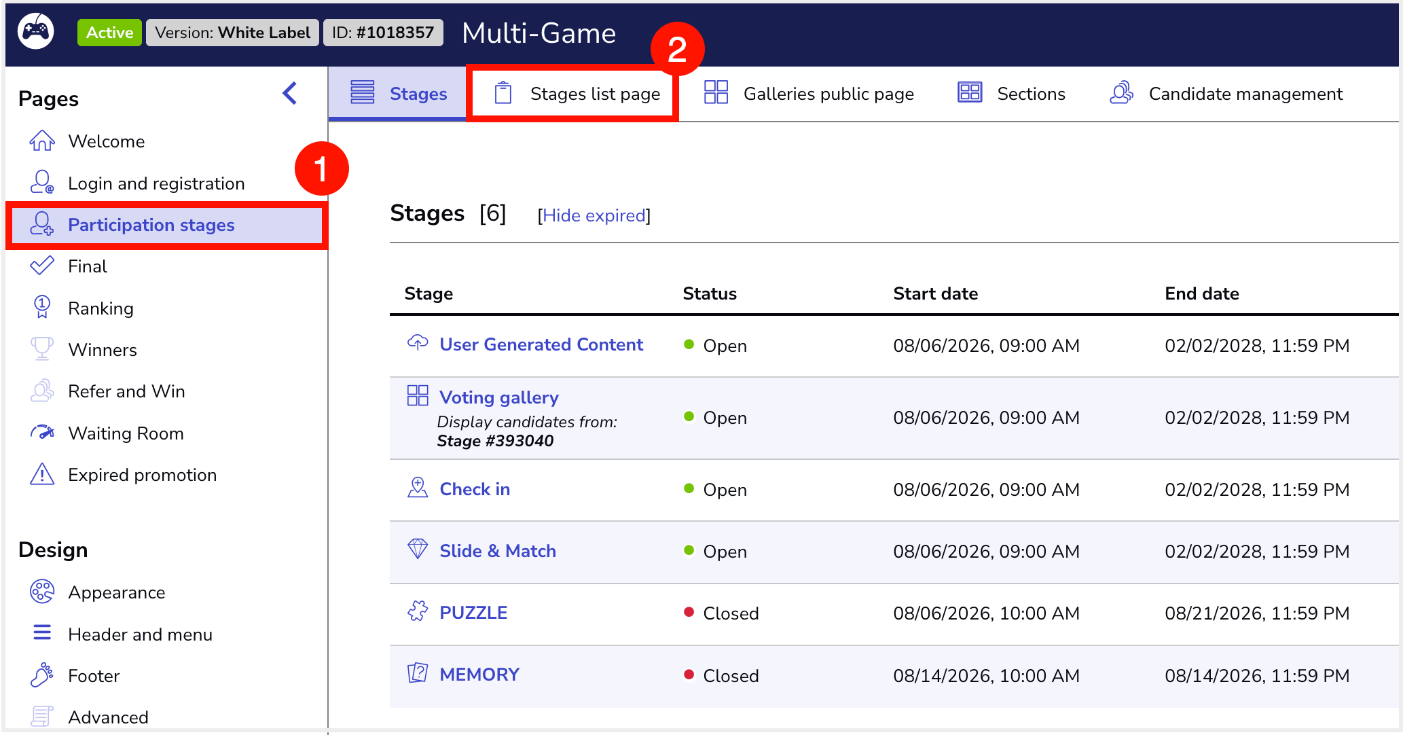This screenshot has height=735, width=1403.
Task: Click the Advanced scroll icon
Action: [42, 717]
